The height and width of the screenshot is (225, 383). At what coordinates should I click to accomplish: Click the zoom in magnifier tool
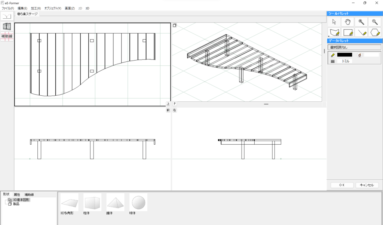click(361, 22)
